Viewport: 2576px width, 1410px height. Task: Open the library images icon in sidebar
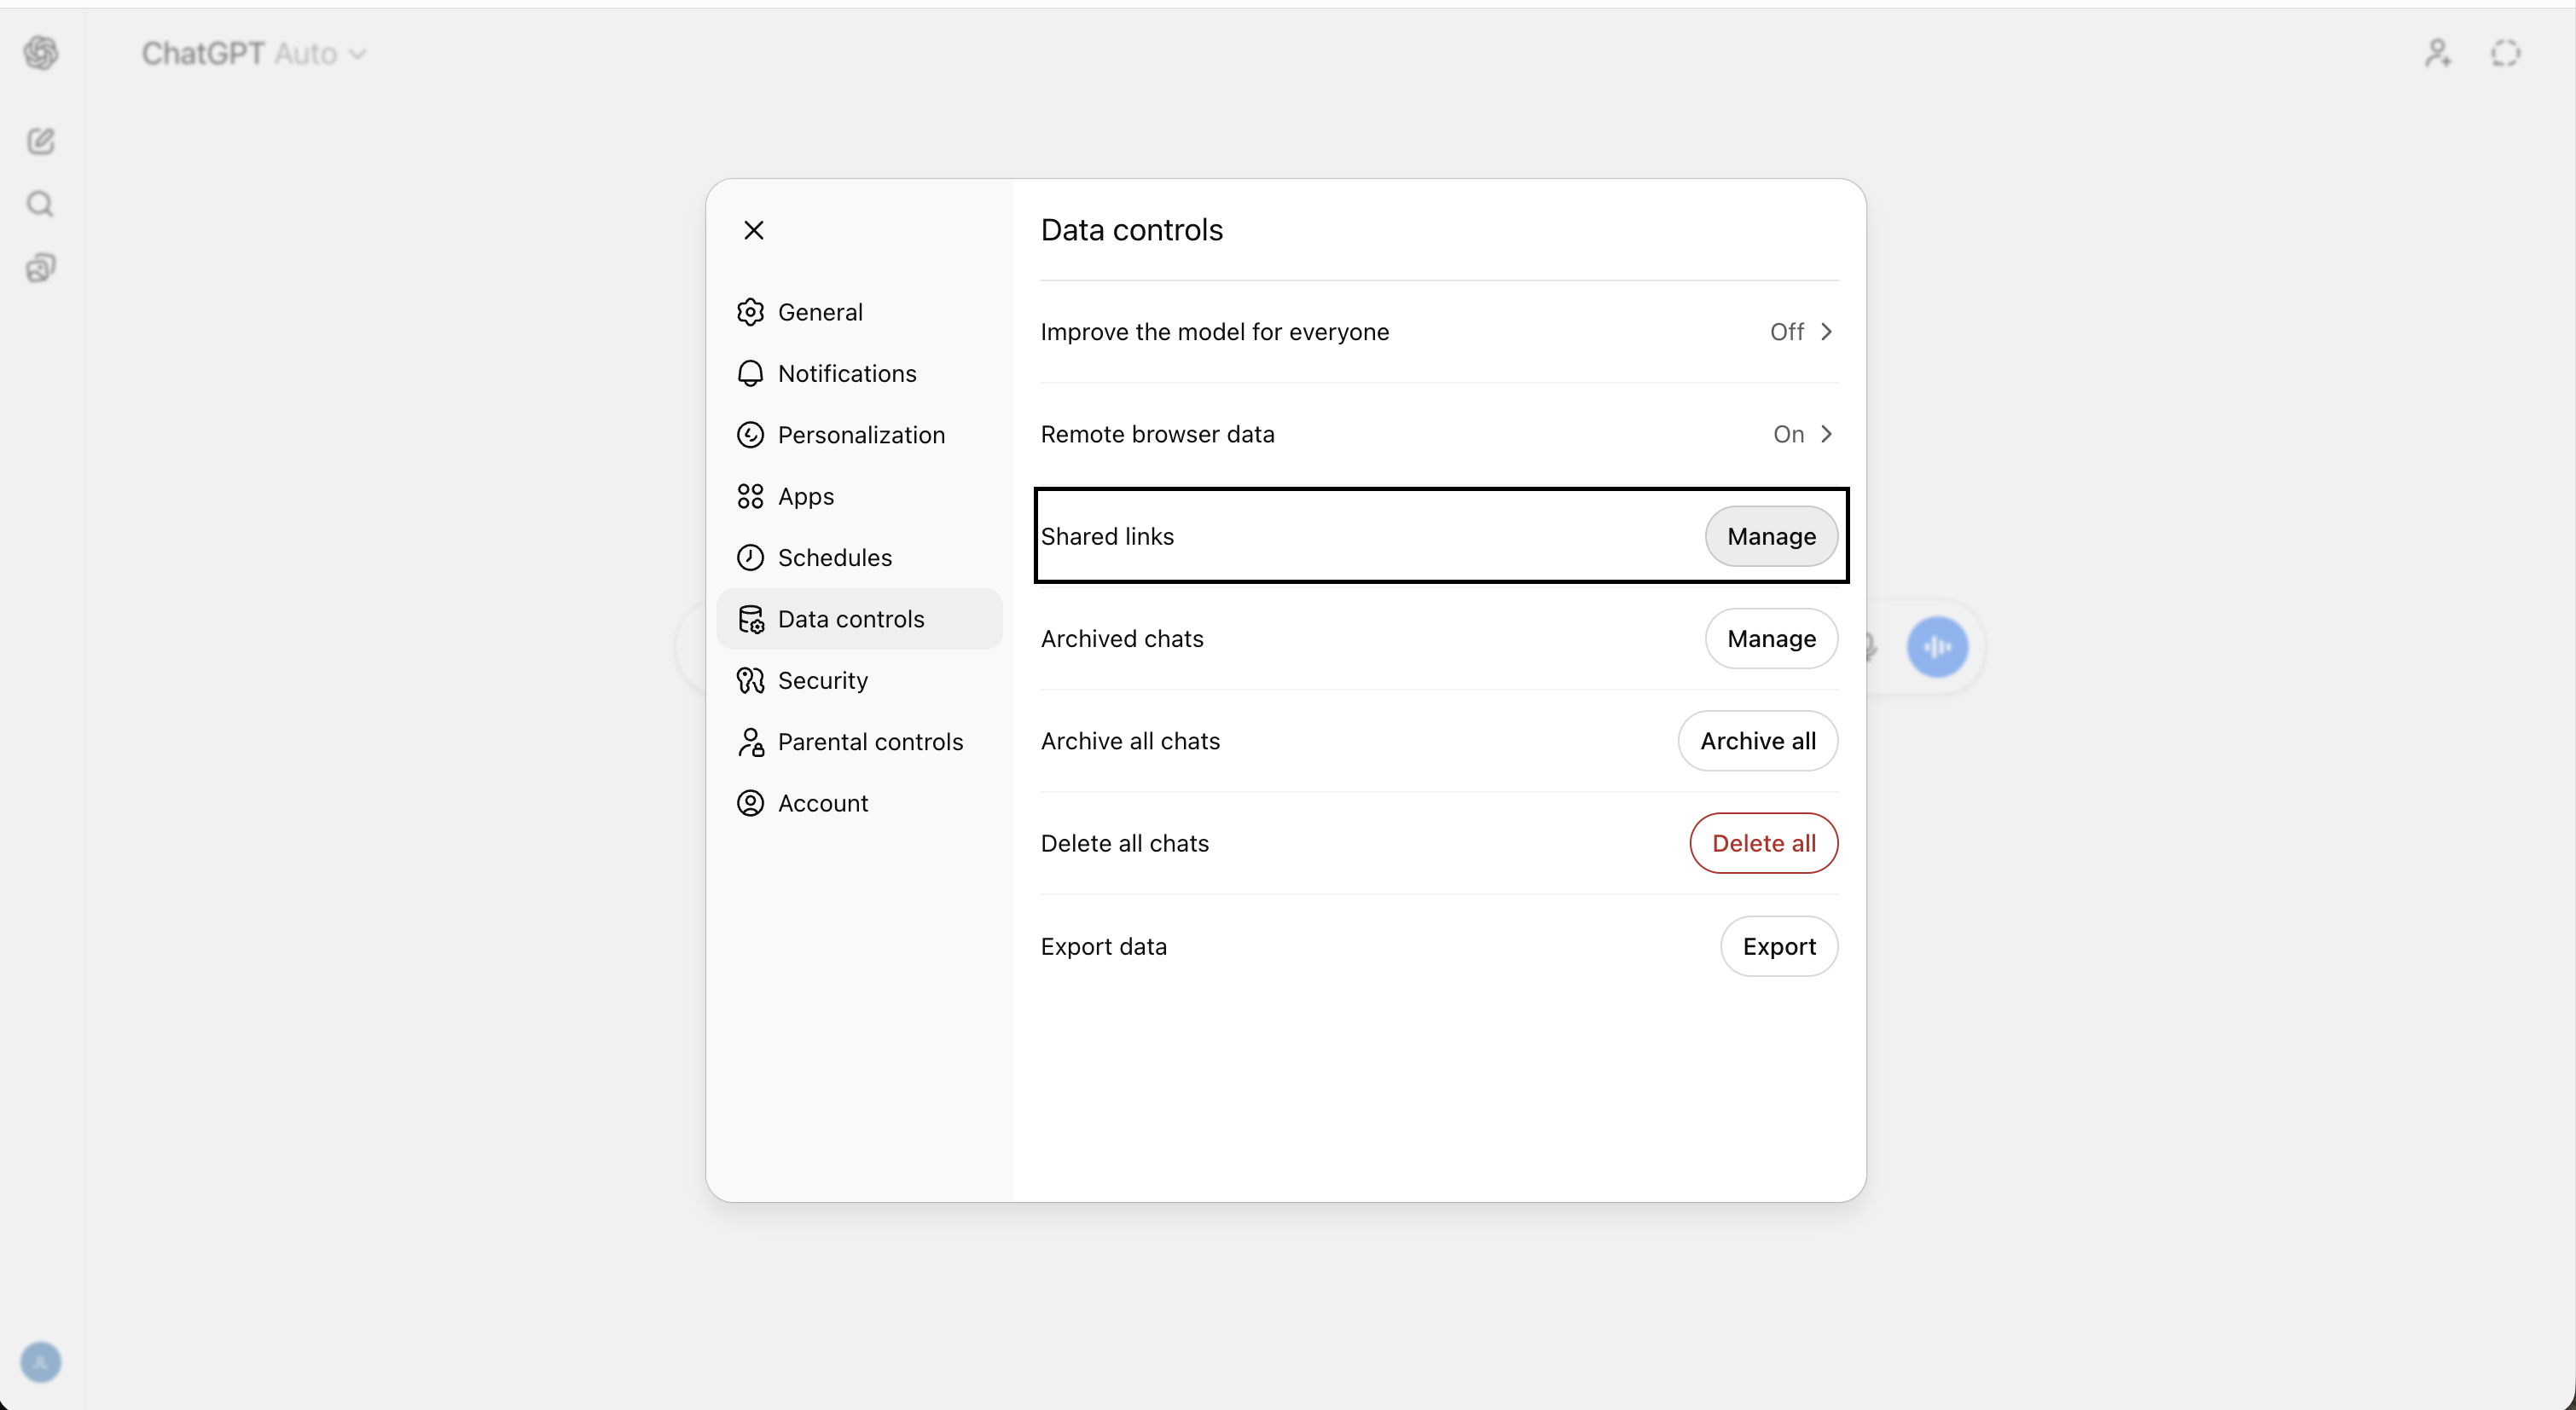tap(41, 268)
